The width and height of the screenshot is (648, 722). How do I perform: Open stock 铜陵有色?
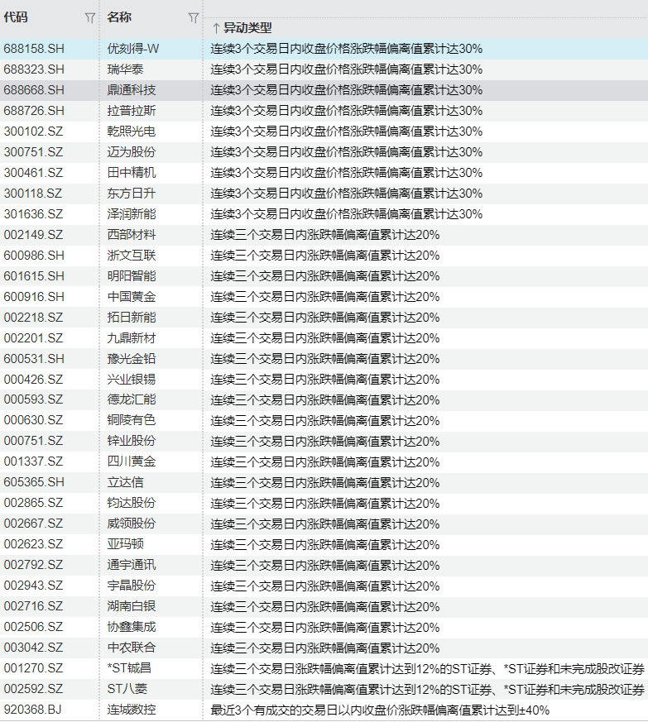click(132, 421)
